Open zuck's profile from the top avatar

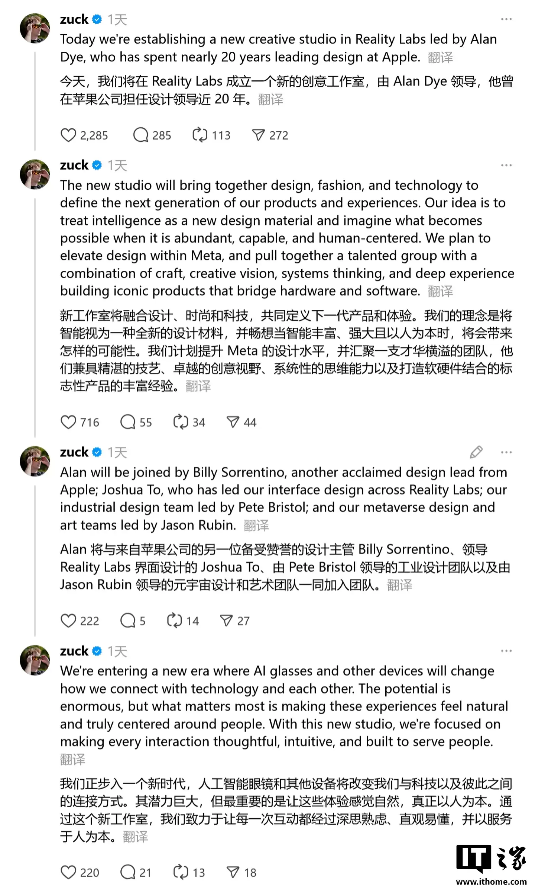tap(35, 24)
